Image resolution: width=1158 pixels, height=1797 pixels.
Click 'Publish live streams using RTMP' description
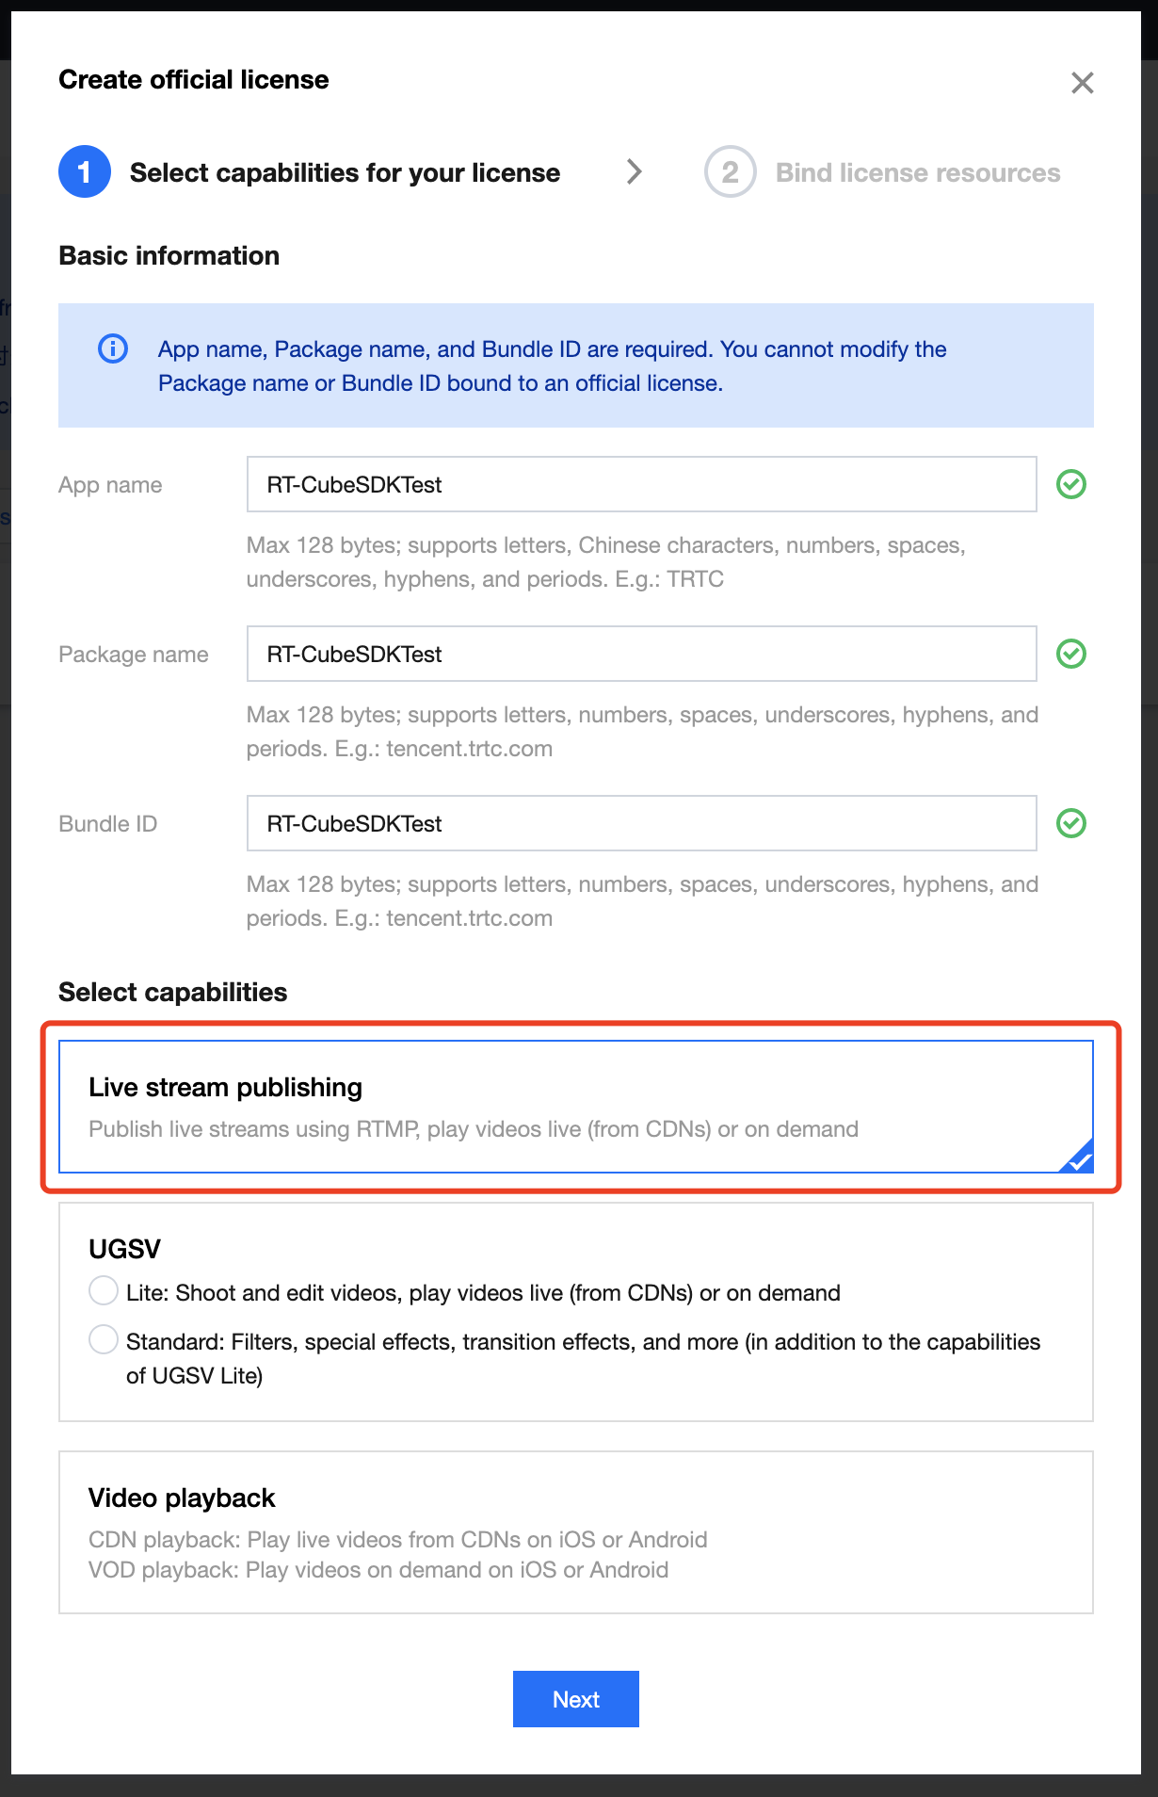coord(474,1128)
